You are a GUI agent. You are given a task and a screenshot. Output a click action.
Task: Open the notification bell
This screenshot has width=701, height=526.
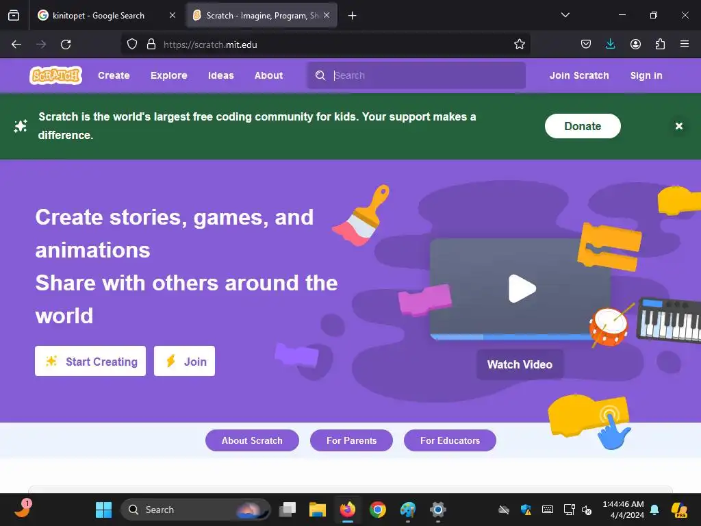click(x=654, y=510)
